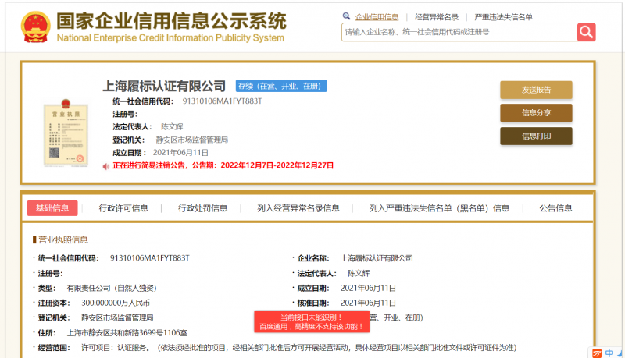Click the small magnifier beside 企业信用信息
Viewport: 625px width, 358px height.
point(346,16)
